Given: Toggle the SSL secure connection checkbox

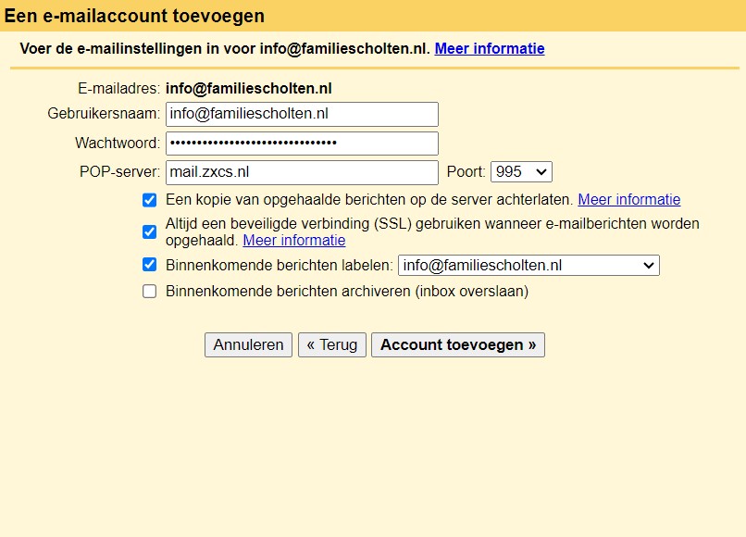Looking at the screenshot, I should 149,231.
